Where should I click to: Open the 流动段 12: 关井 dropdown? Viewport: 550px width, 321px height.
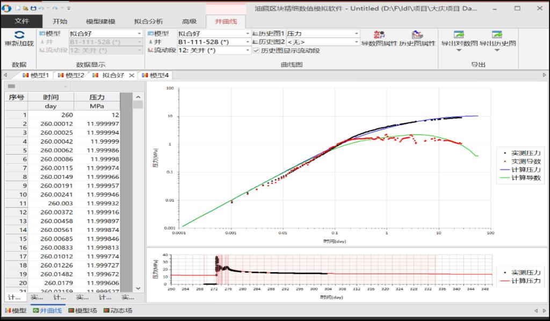[x=248, y=50]
